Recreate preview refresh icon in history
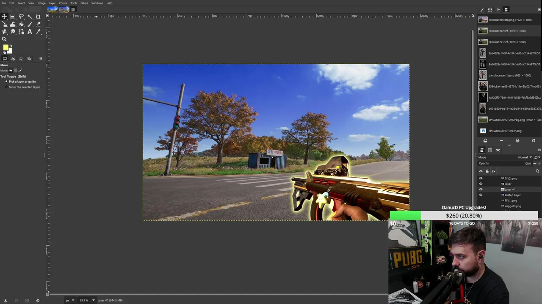 coord(534,141)
